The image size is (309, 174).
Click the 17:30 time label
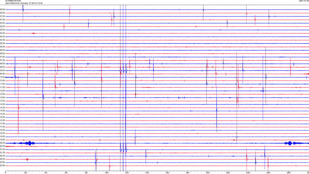3,127
